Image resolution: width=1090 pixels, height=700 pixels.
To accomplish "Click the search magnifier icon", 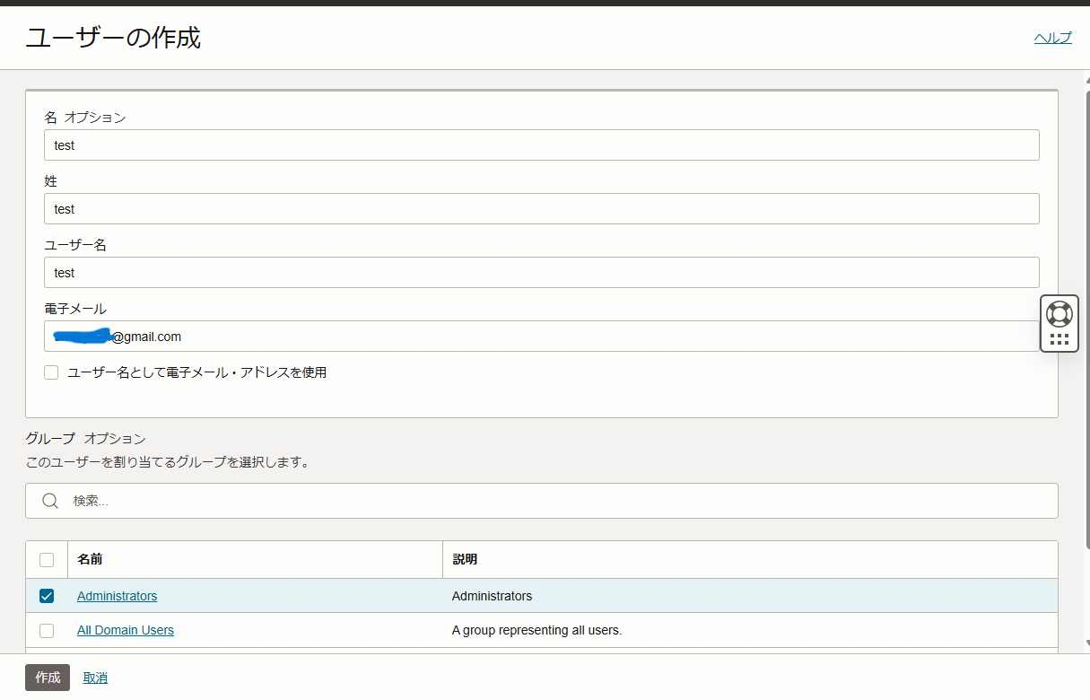I will 50,500.
